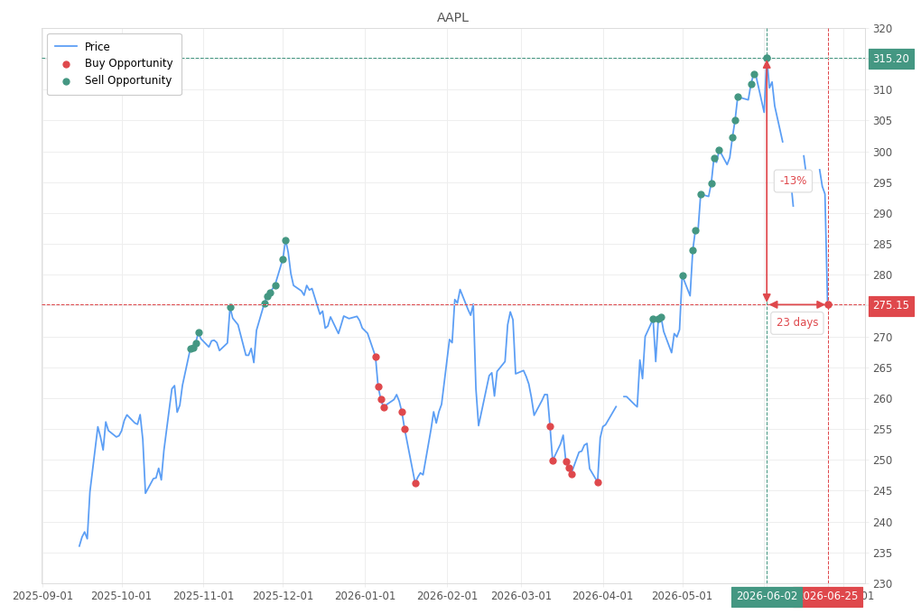Click the 320 y-axis tick label
Viewport: 921px width, 614px height.
(882, 29)
